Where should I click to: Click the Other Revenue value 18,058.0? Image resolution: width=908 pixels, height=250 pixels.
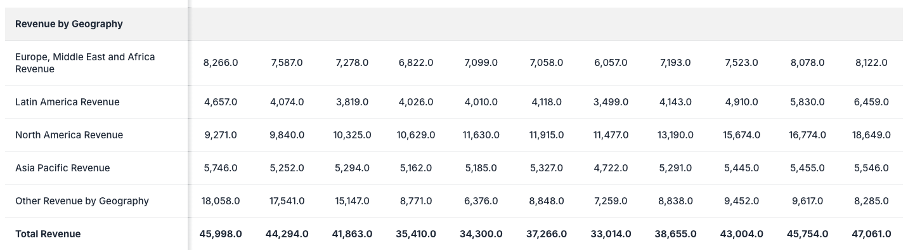tap(221, 201)
